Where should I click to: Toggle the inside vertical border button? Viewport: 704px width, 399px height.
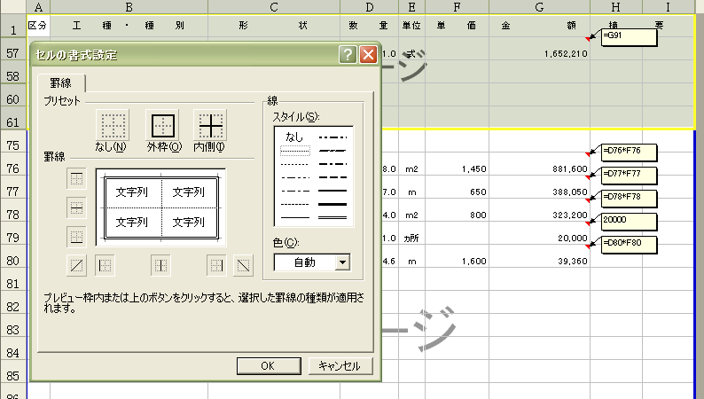160,264
